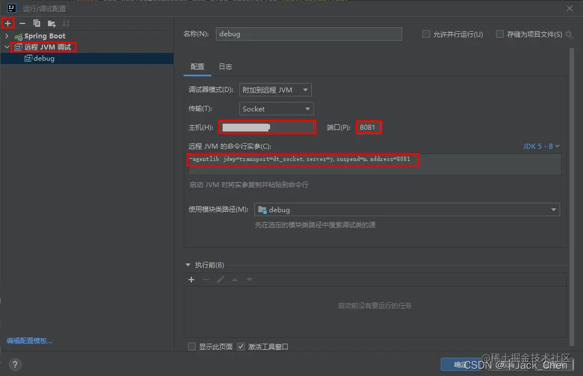
Task: Edit a before-launch task with pencil icon
Action: (221, 279)
